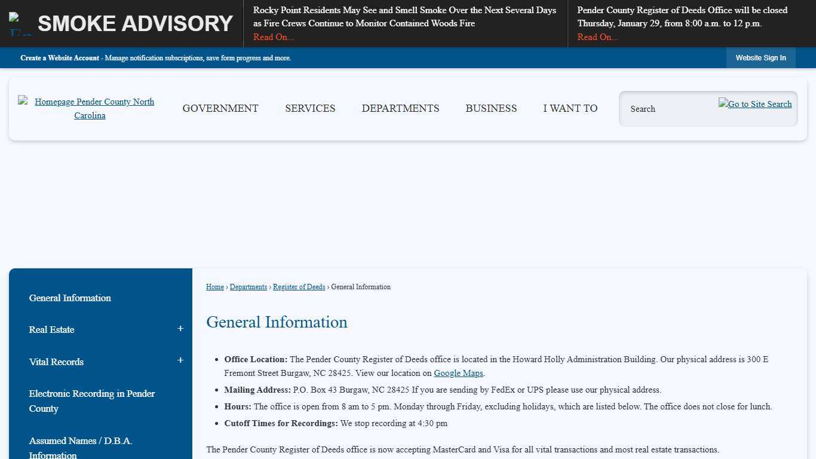Open the DEPARTMENTS navigation menu
The image size is (816, 459).
[400, 108]
